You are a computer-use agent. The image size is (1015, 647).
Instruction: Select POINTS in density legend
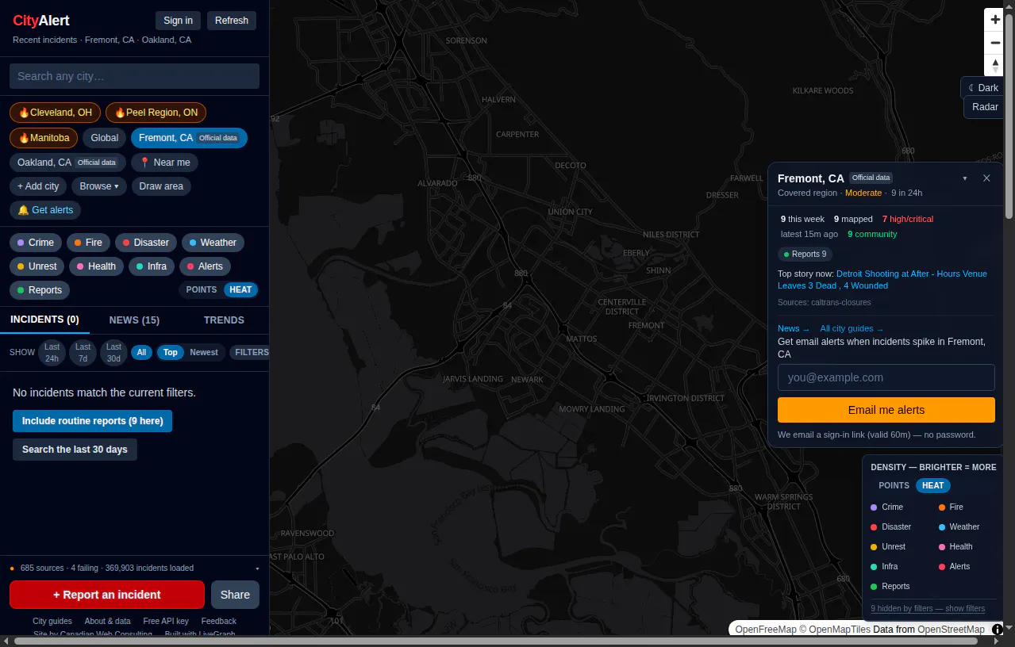(x=894, y=485)
